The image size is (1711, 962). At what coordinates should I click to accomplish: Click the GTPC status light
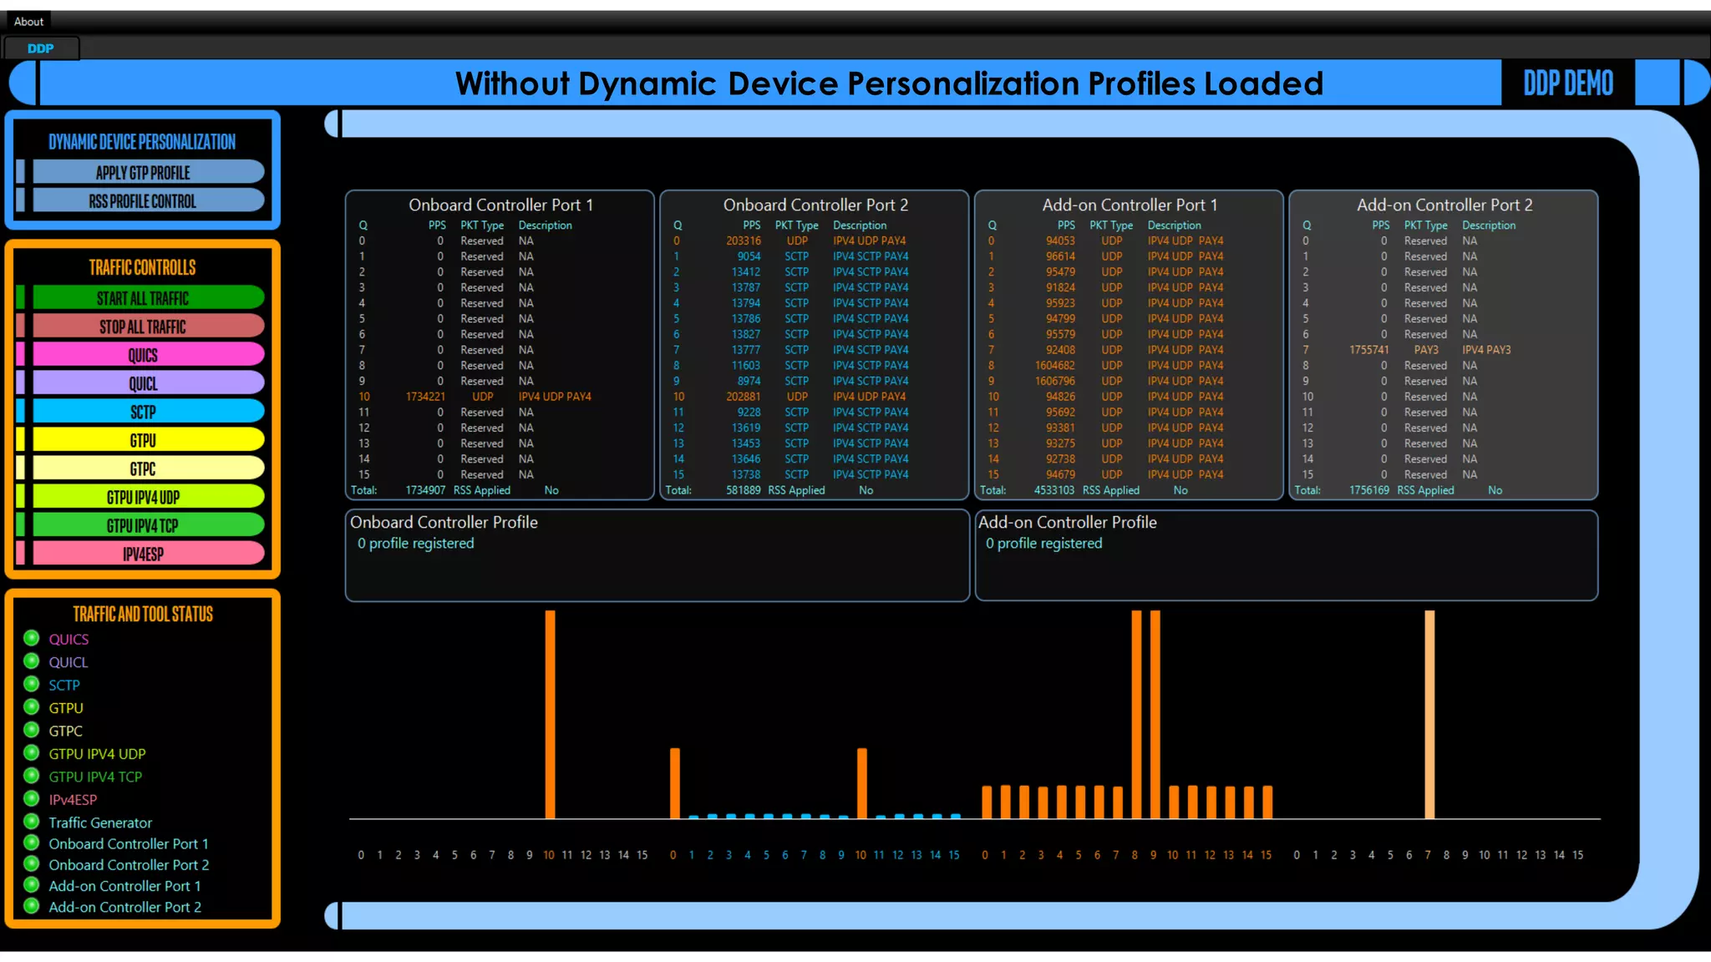tap(32, 730)
